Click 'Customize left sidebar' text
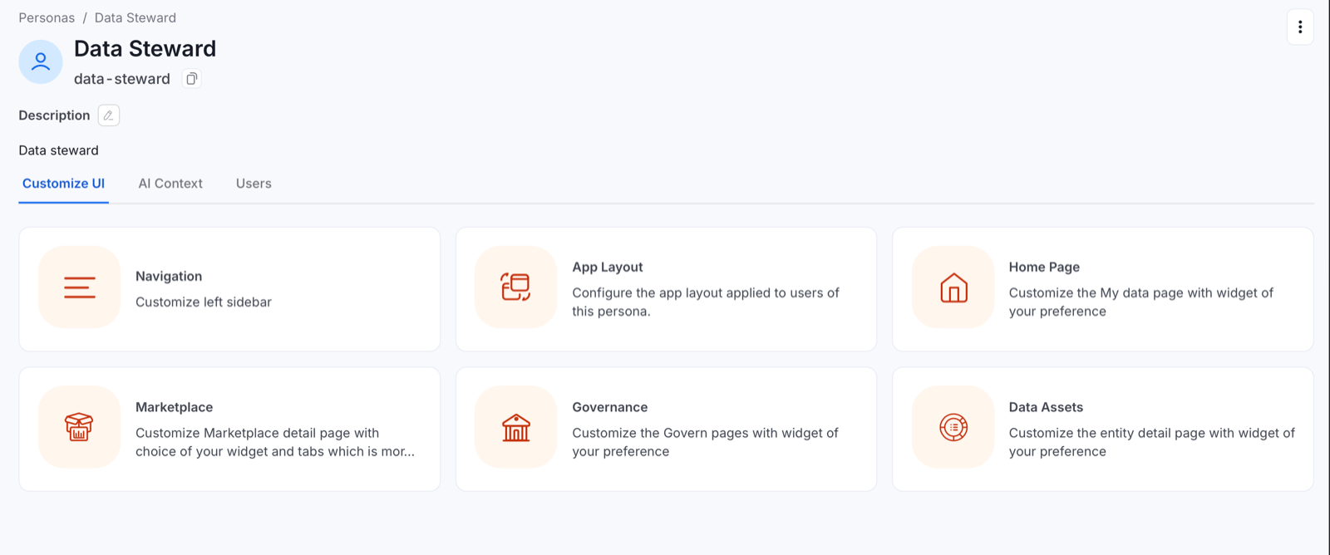Viewport: 1330px width, 555px height. tap(204, 302)
